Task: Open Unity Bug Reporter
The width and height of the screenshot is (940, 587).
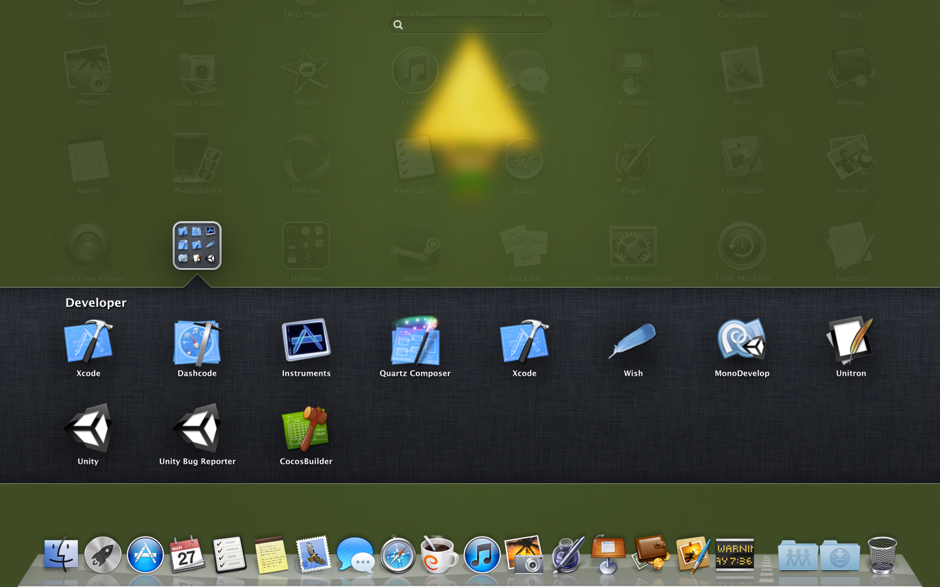Action: coord(197,429)
